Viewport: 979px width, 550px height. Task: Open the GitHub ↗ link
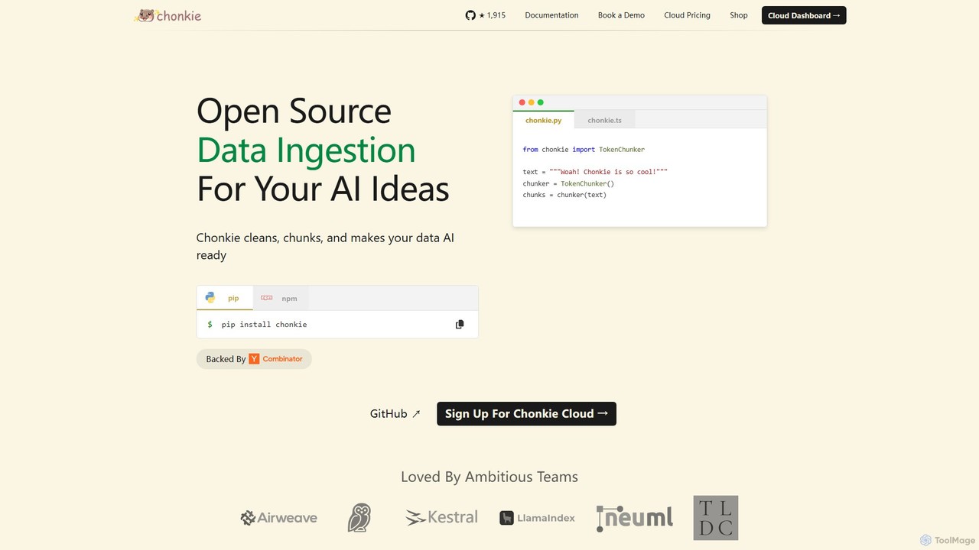pyautogui.click(x=395, y=413)
